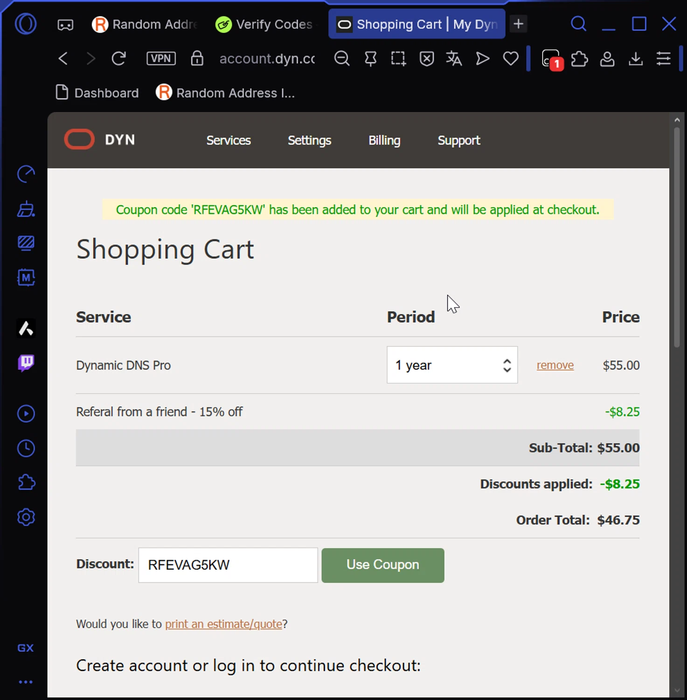Pin the page with the pushpin icon
Image resolution: width=687 pixels, height=700 pixels.
pyautogui.click(x=370, y=58)
